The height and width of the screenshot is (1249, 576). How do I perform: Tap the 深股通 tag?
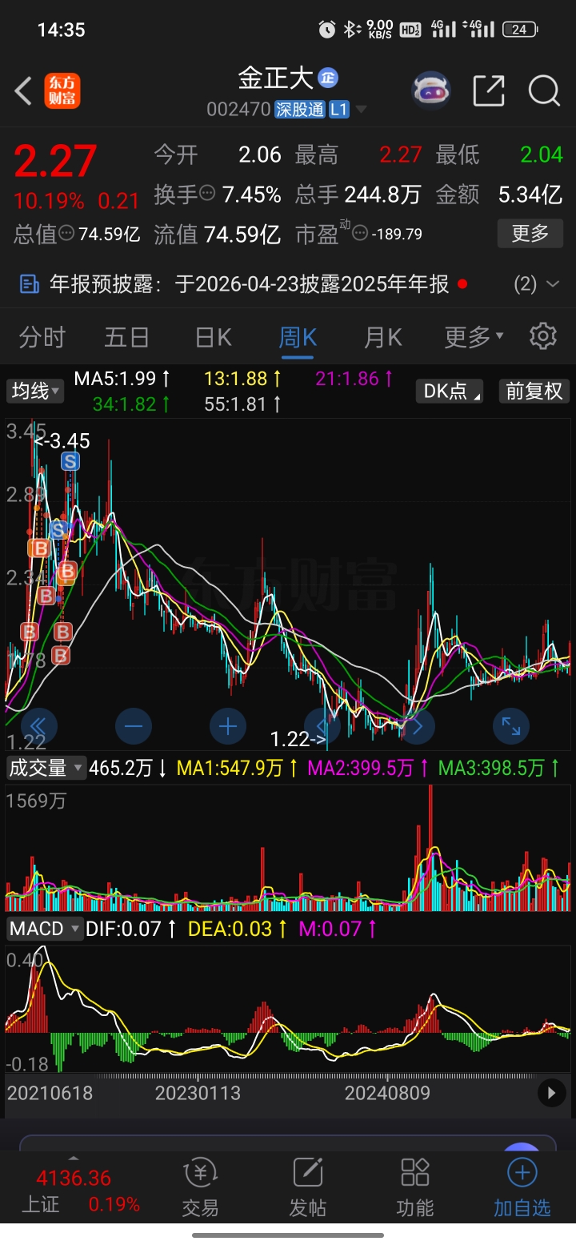(x=300, y=109)
